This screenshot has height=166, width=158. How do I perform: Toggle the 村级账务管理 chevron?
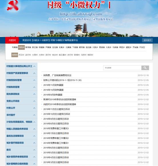coord(34,87)
